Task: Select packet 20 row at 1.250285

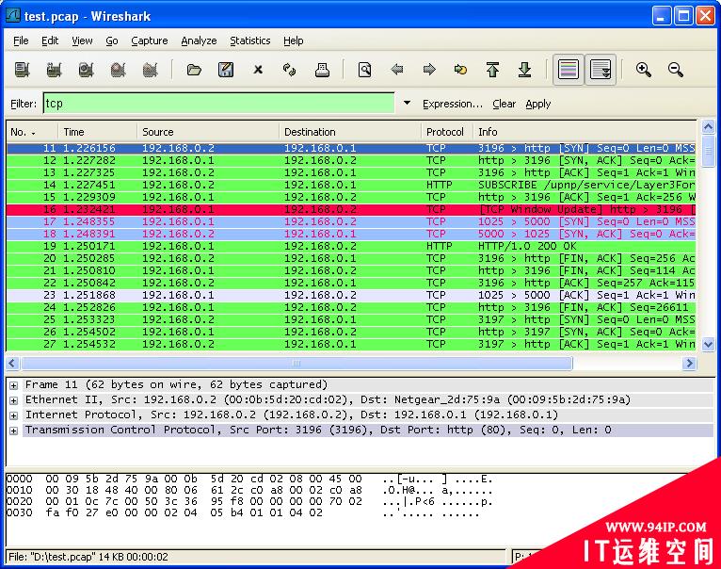Action: coord(351,258)
